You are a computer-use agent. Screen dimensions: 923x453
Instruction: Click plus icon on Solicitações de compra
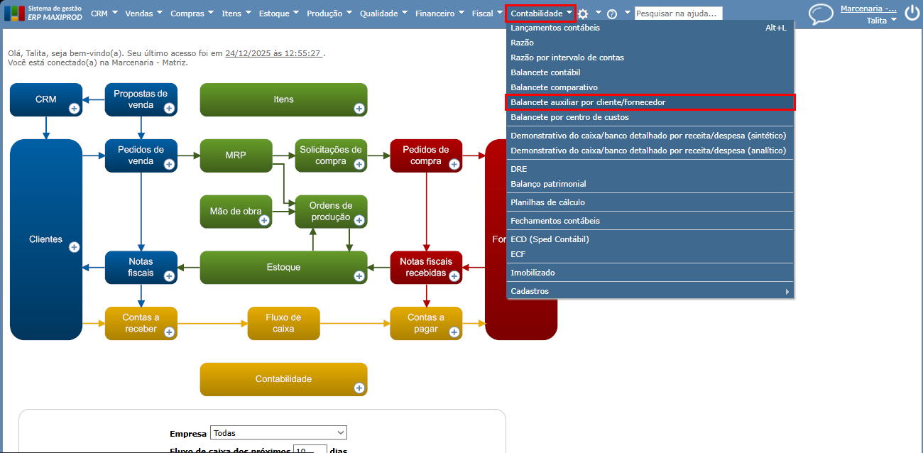coord(359,164)
